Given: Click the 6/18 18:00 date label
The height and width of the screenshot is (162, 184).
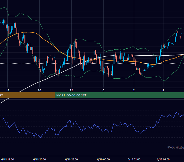Looking at the screenshot, I should pyautogui.click(x=8, y=159).
